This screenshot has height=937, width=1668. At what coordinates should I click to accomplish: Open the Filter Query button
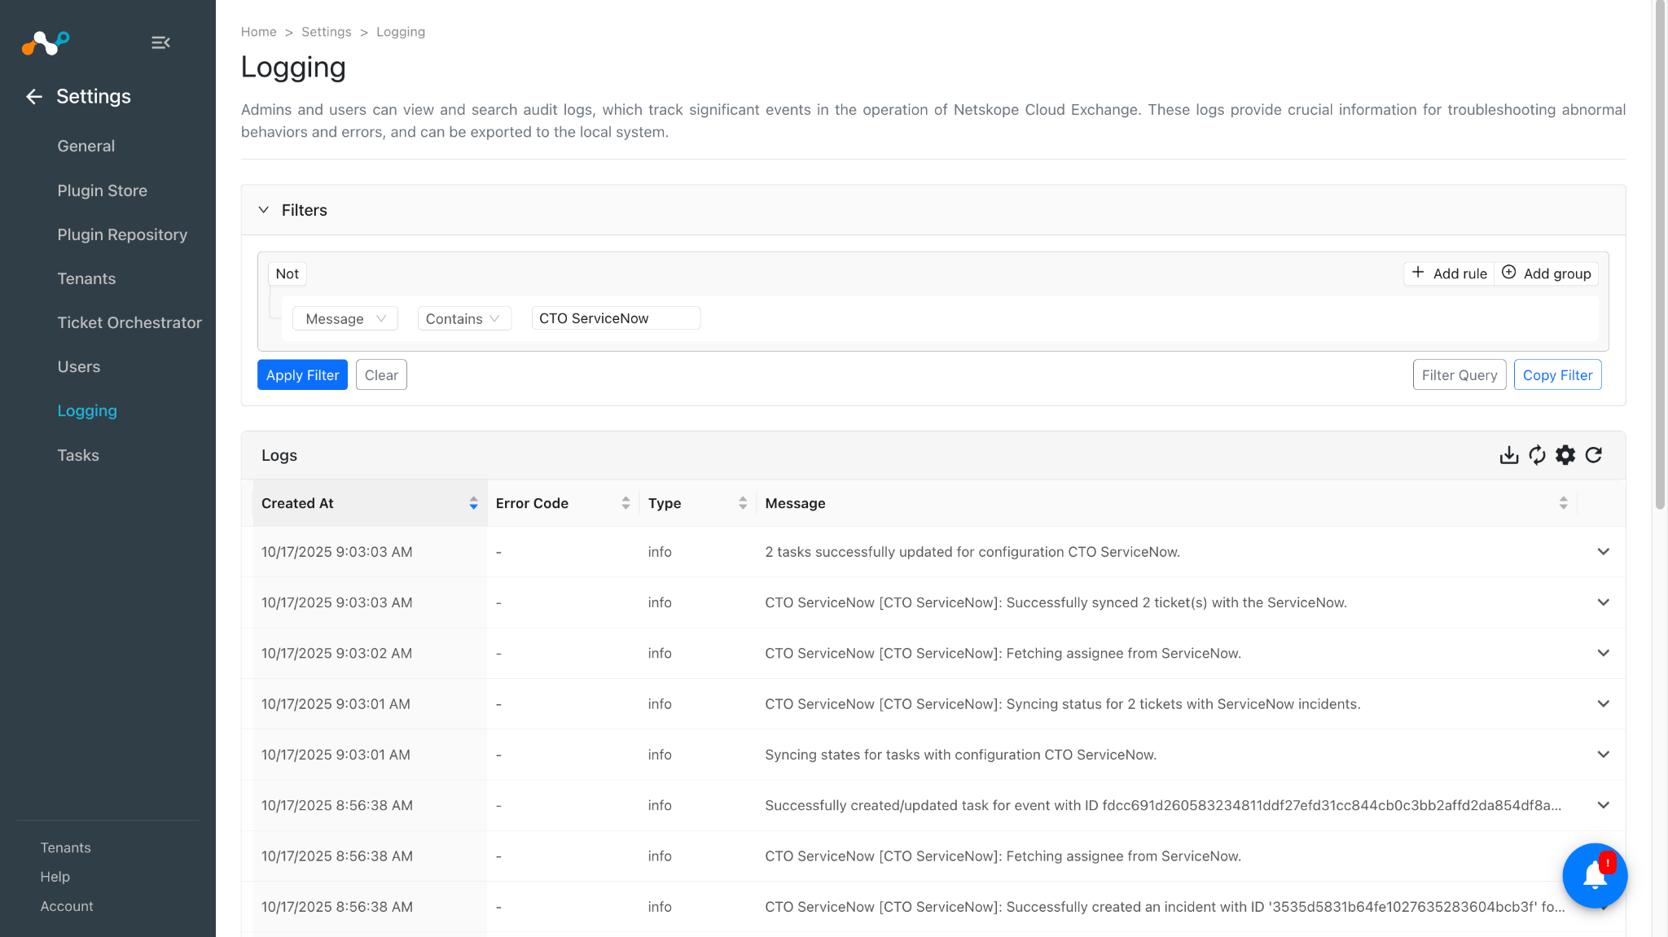[x=1459, y=374]
